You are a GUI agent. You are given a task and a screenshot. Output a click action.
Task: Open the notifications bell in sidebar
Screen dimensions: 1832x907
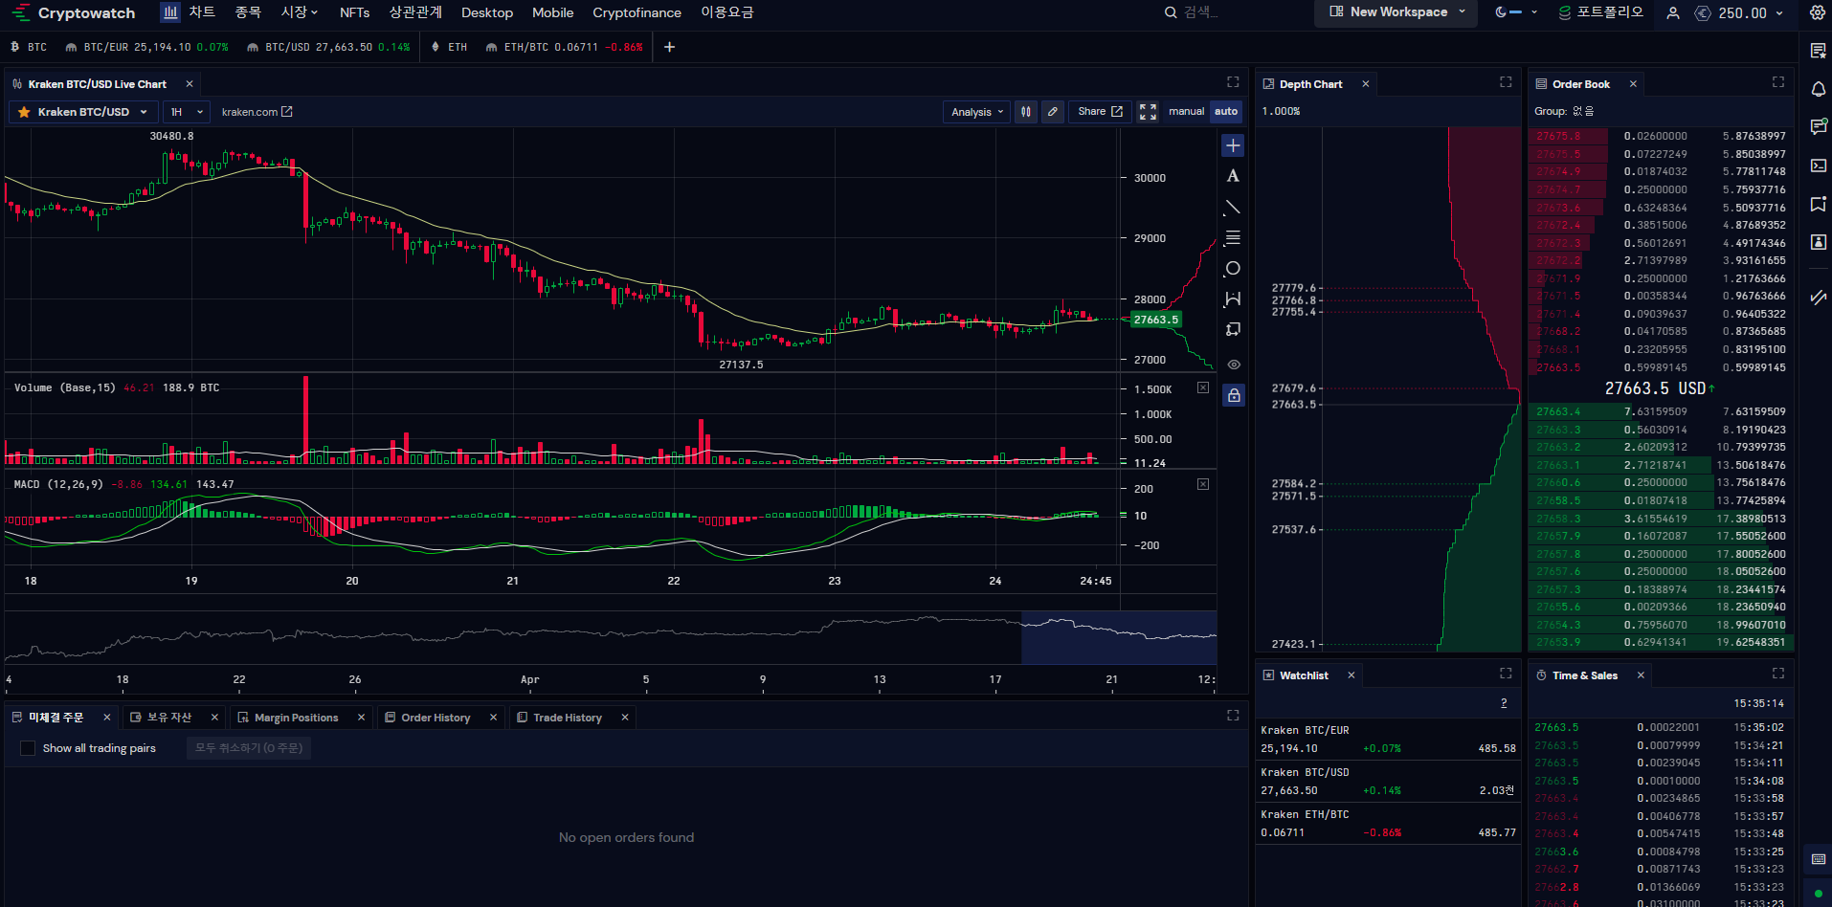pyautogui.click(x=1819, y=89)
